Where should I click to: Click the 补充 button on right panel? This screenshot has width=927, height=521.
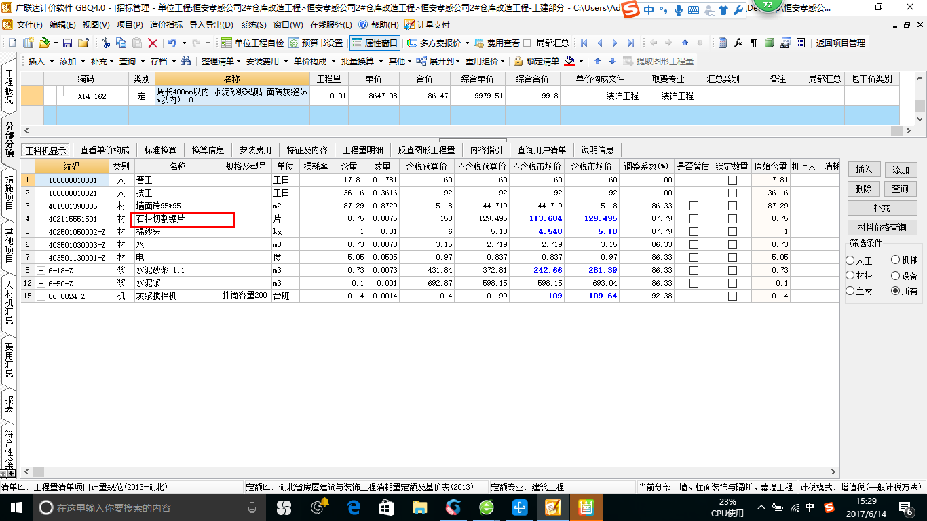tap(882, 208)
